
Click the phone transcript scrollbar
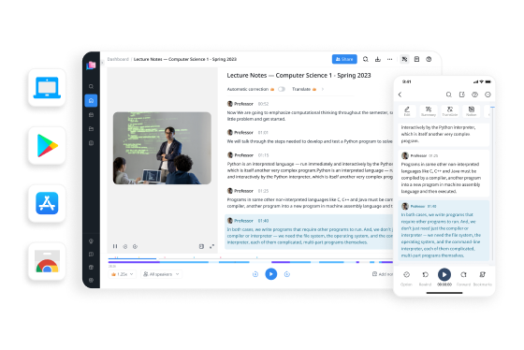pyautogui.click(x=492, y=183)
